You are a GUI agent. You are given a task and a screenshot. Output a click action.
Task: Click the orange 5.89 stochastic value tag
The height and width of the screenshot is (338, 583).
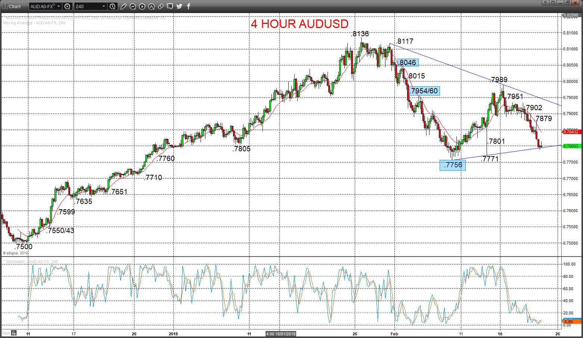point(572,322)
